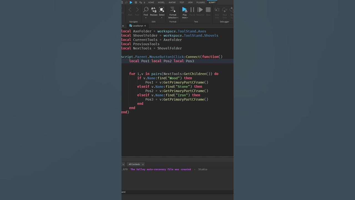355x200 pixels.
Task: Click the auto-recovery file message in Output
Action: (161, 169)
